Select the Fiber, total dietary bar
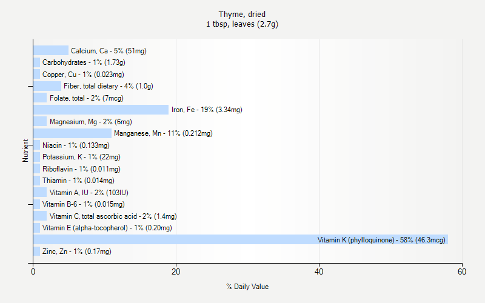The width and height of the screenshot is (485, 303). tap(47, 86)
